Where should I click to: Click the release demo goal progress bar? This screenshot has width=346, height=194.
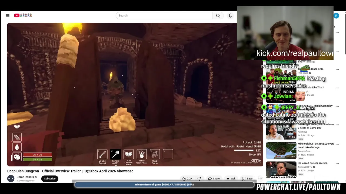tap(164, 185)
